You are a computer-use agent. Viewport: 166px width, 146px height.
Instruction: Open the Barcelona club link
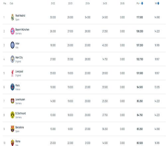tap(20, 127)
